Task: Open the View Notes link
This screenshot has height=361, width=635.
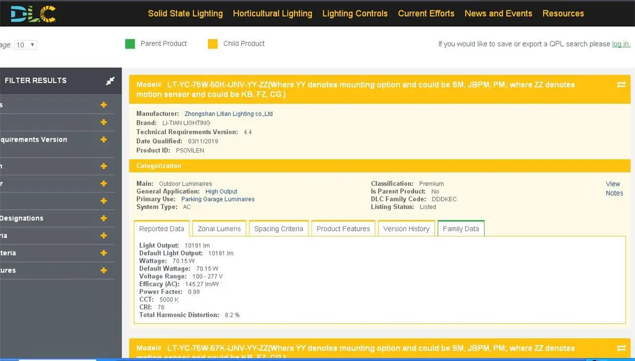Action: tap(614, 189)
